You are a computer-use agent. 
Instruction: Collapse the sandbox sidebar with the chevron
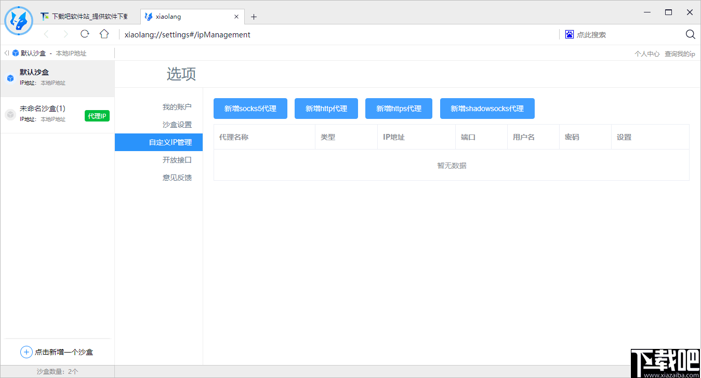pos(6,52)
